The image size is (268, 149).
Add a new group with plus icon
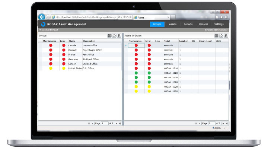click(x=114, y=36)
